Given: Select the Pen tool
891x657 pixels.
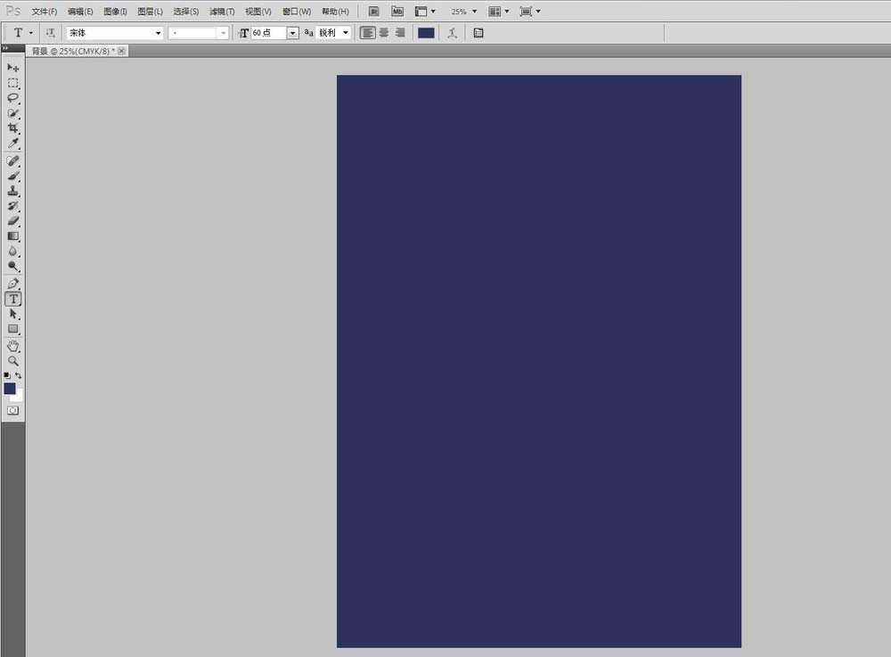Looking at the screenshot, I should [x=13, y=283].
